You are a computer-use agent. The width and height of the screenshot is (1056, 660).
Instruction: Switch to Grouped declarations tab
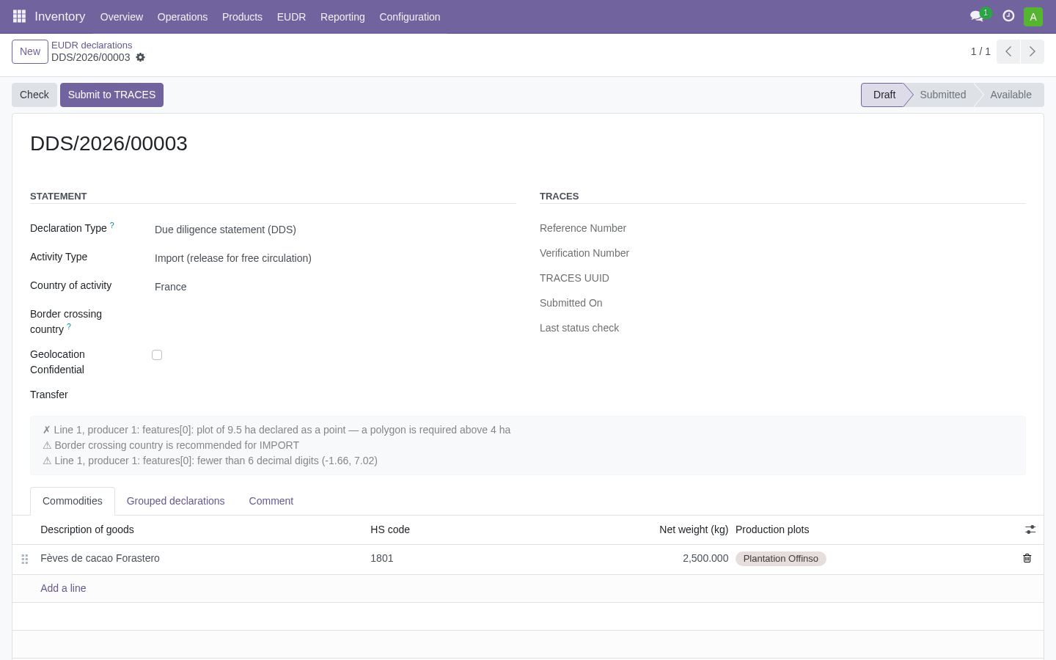click(x=176, y=501)
